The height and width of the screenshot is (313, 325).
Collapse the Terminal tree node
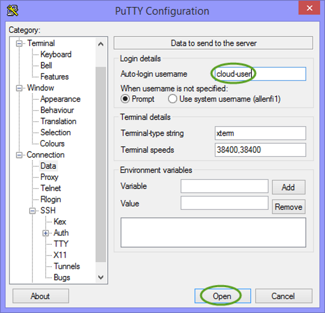pyautogui.click(x=19, y=43)
